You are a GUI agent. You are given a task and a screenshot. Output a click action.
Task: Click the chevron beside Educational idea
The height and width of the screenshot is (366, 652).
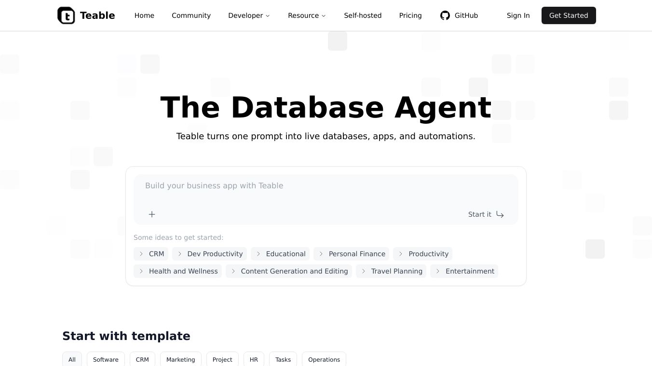coord(258,254)
